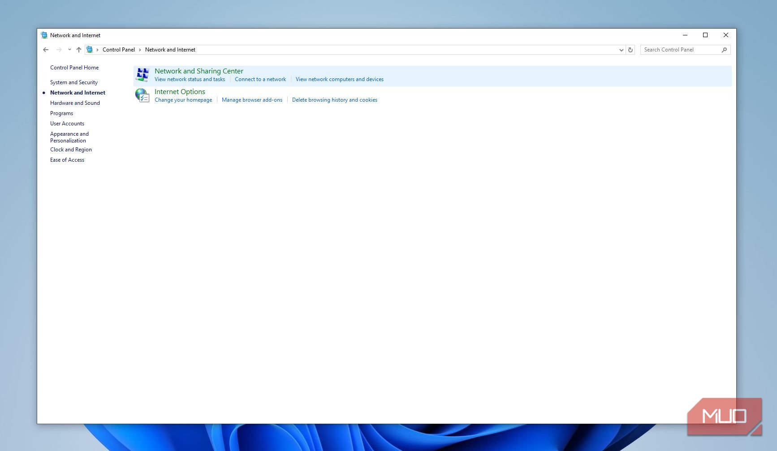This screenshot has height=451, width=777.
Task: Minimize the Network and Internet window
Action: (x=685, y=35)
